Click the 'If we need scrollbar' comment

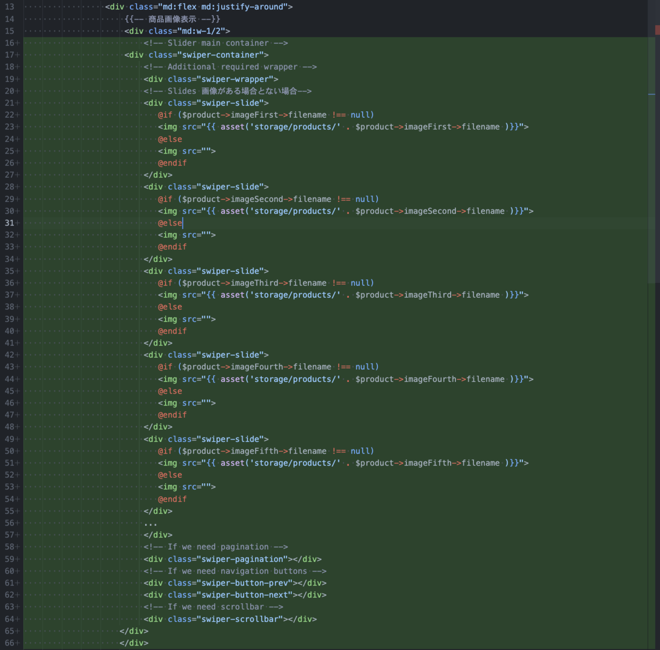[213, 607]
